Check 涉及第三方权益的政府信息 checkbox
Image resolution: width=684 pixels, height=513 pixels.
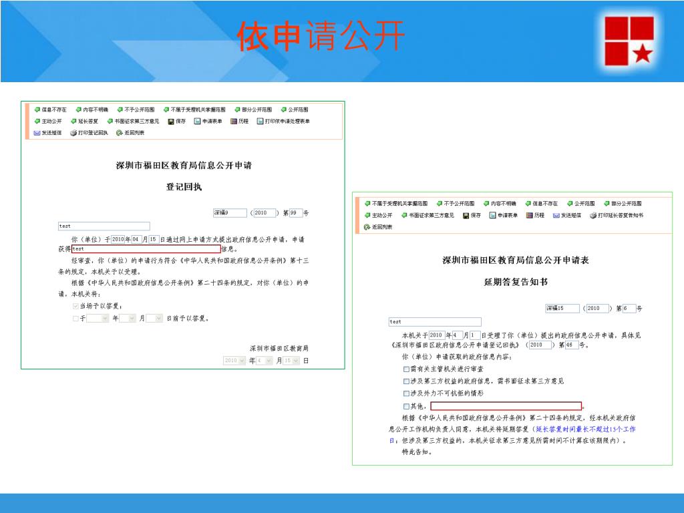(x=406, y=381)
